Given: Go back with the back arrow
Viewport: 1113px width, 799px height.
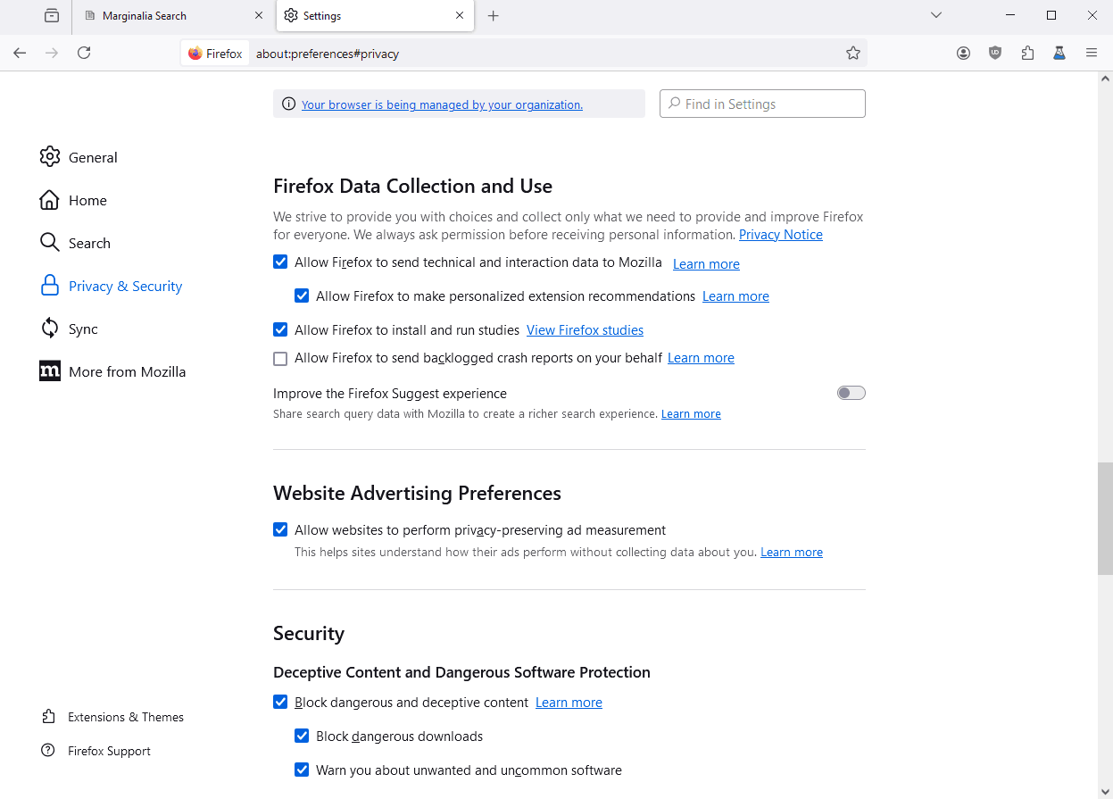Looking at the screenshot, I should (20, 54).
